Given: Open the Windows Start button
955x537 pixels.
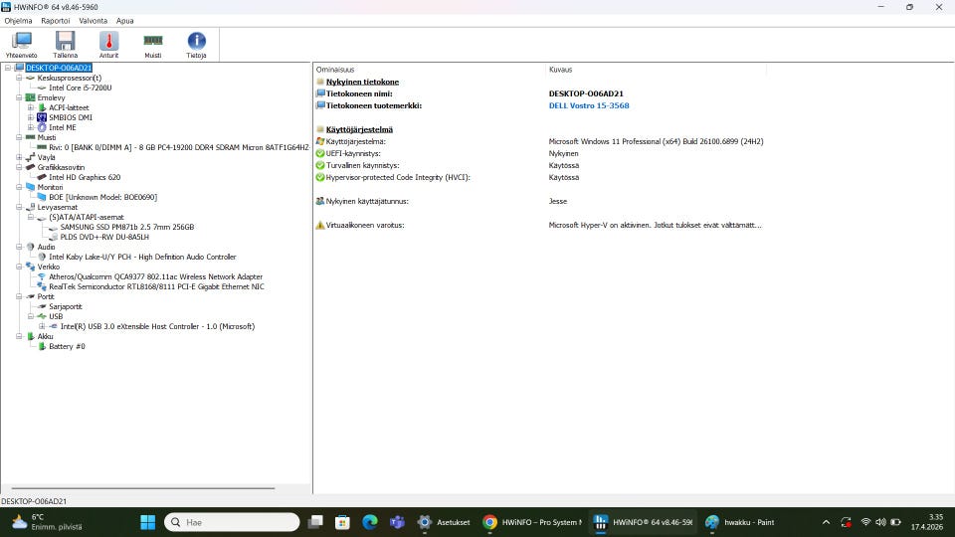Looking at the screenshot, I should 148,522.
